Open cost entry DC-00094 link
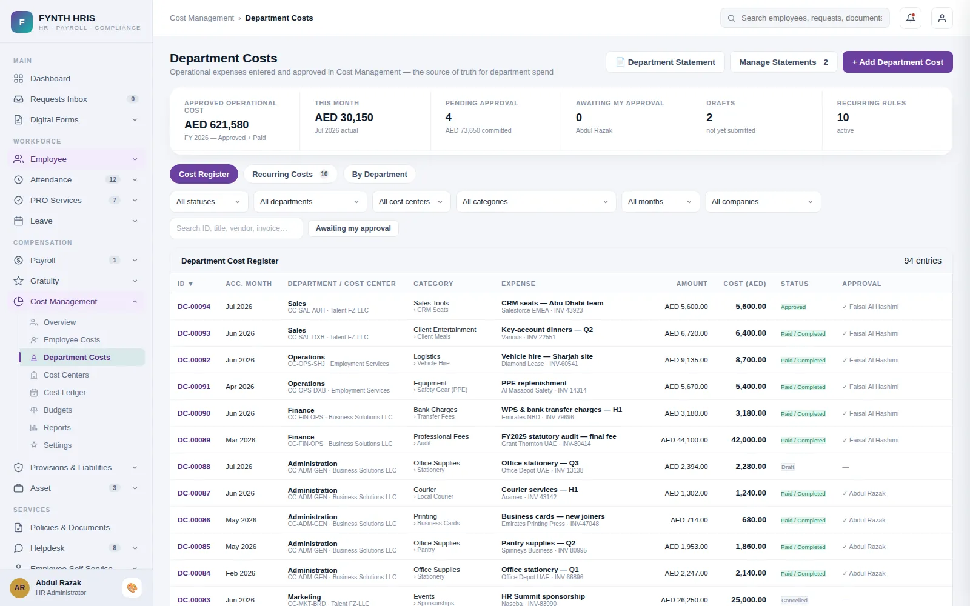Screen dimensions: 970x606 coord(194,307)
